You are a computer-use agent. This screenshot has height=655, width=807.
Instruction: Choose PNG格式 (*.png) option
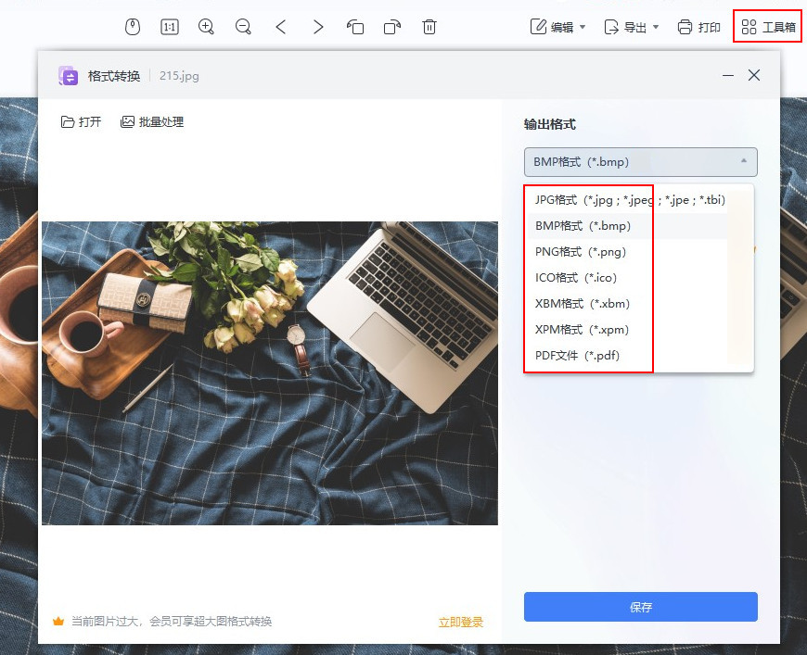(x=627, y=252)
